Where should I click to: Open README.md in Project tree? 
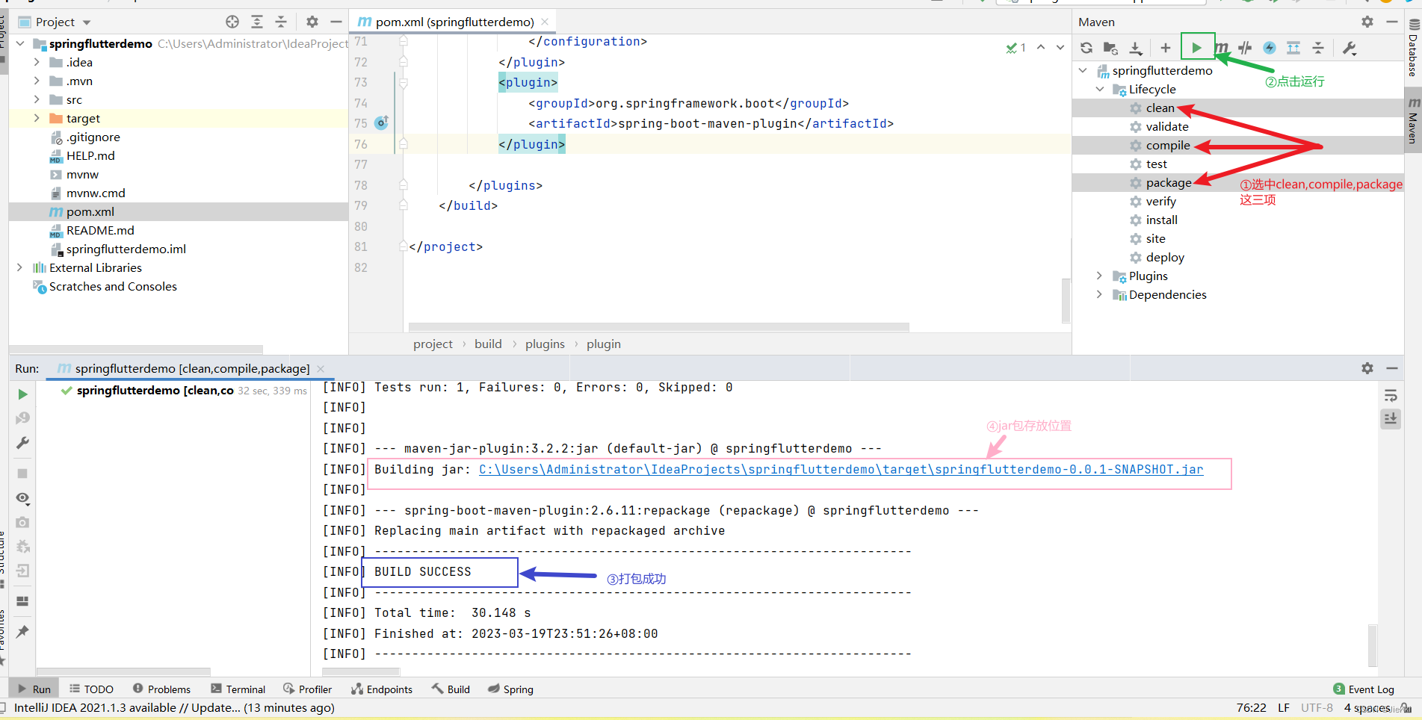click(100, 230)
